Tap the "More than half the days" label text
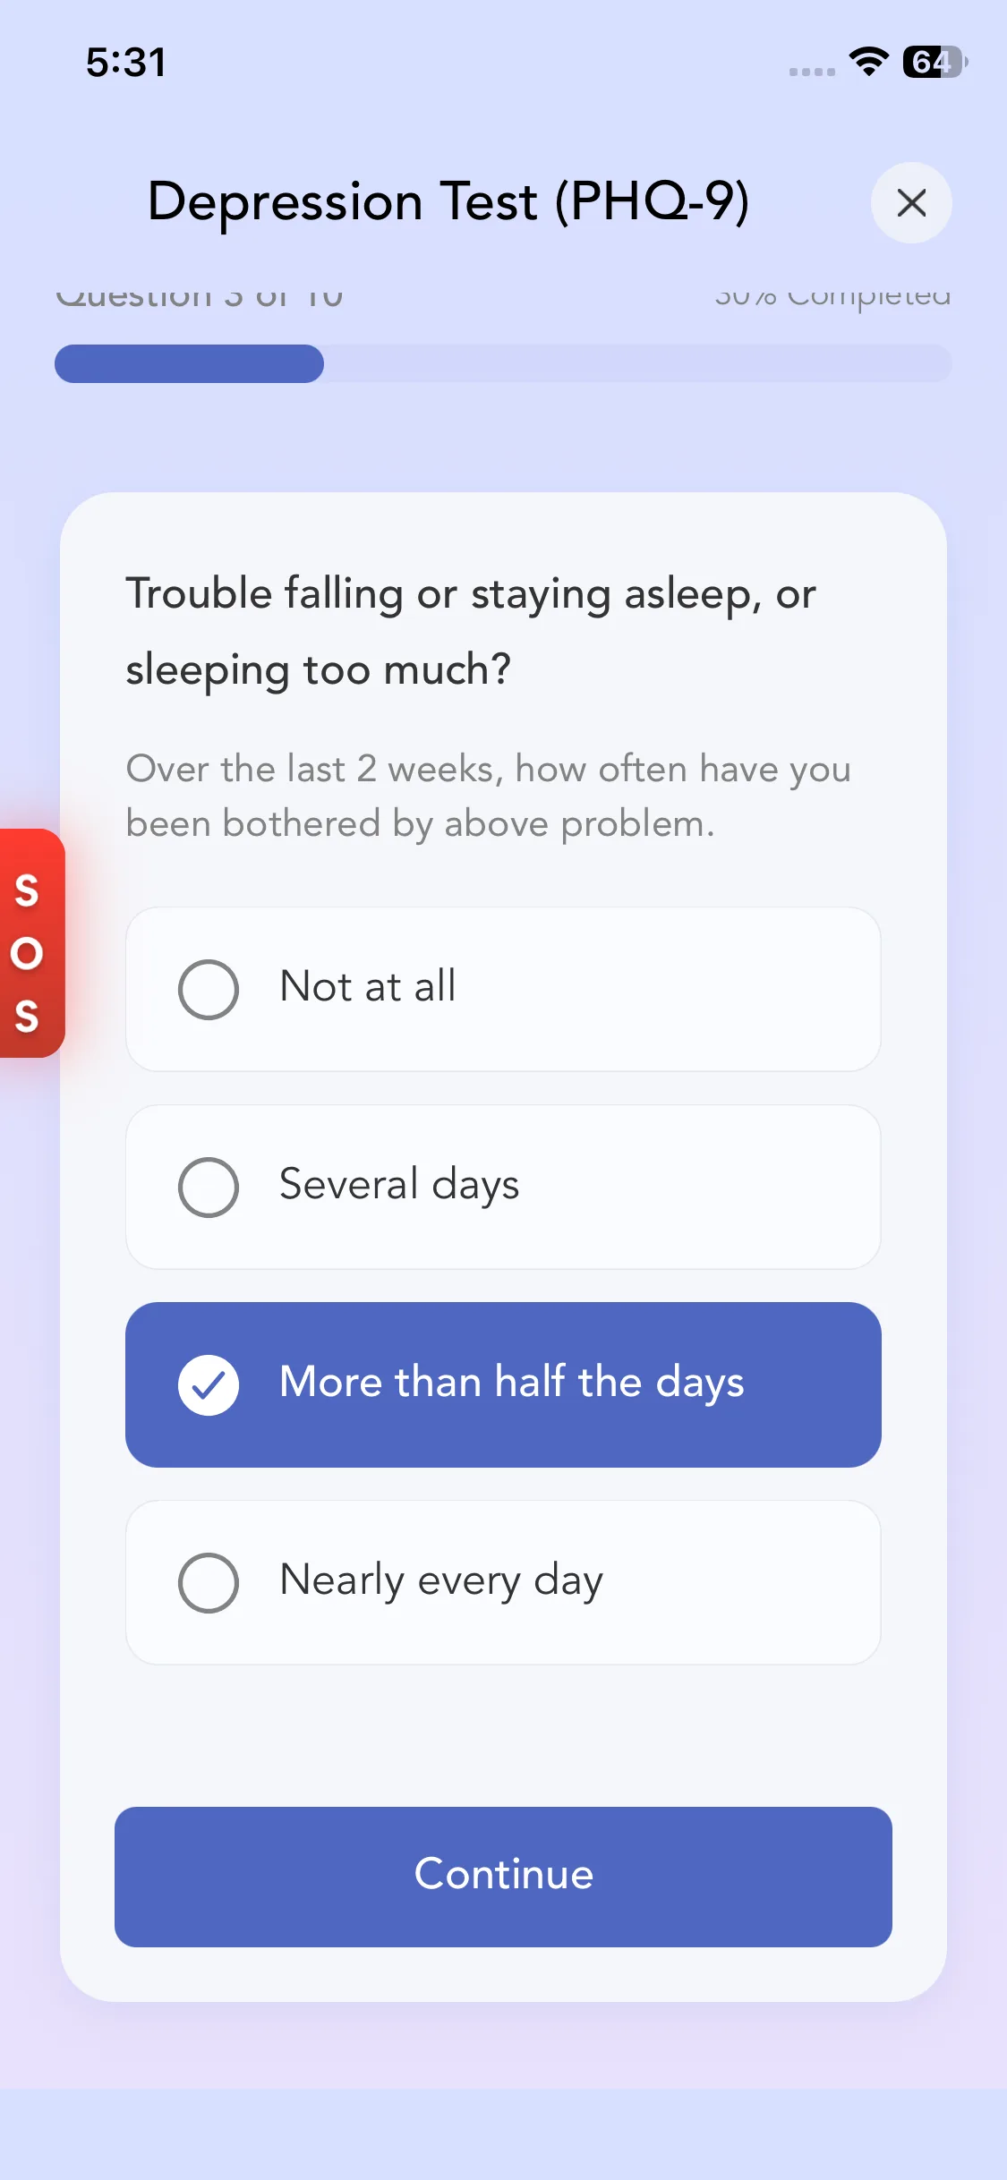Image resolution: width=1007 pixels, height=2180 pixels. coord(511,1383)
